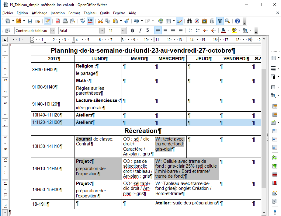Open the Format menu
The image size is (281, 216).
coord(74,13)
